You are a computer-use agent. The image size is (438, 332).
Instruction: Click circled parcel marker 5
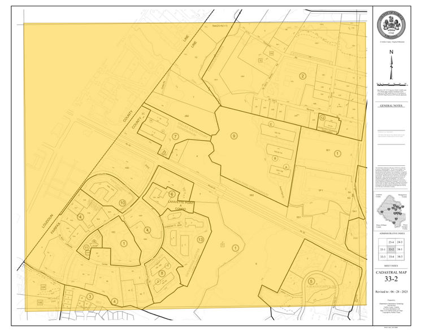coord(311,281)
